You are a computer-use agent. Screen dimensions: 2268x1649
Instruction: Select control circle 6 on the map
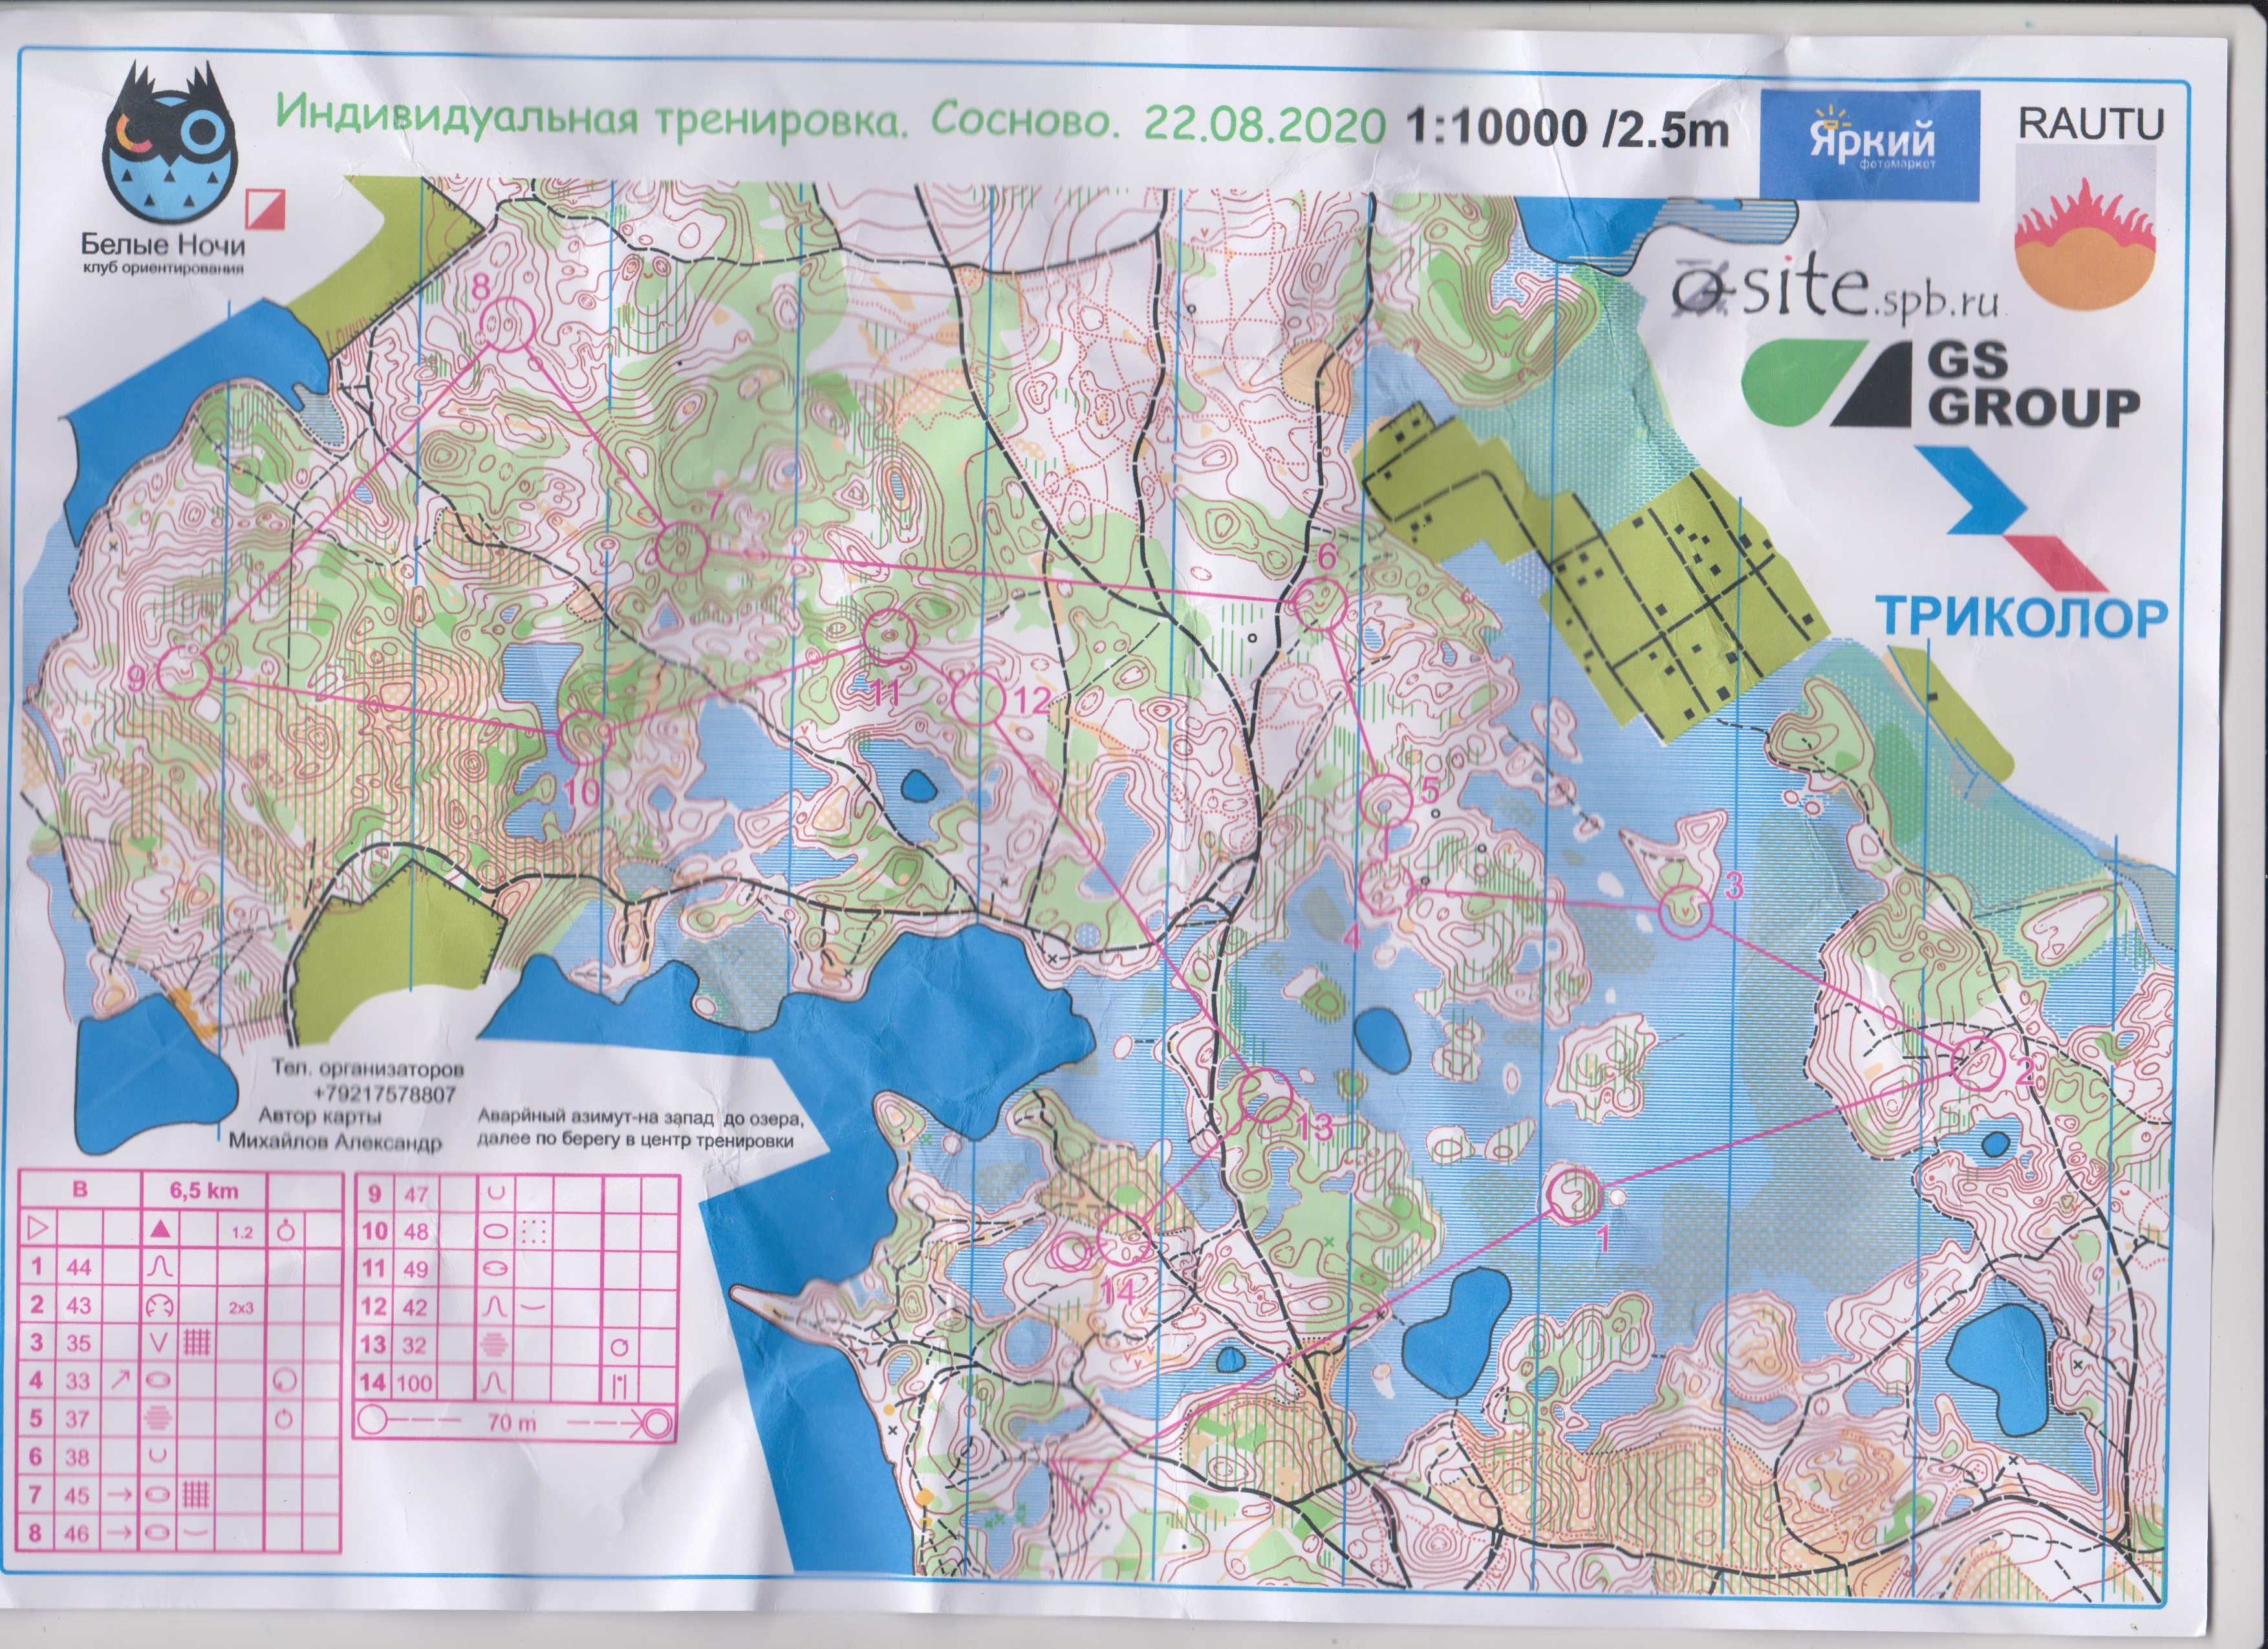1321,602
